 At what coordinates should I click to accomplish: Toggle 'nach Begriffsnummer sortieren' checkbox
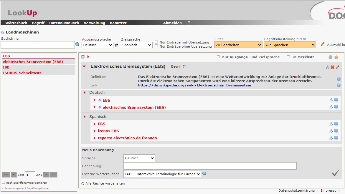(4, 182)
